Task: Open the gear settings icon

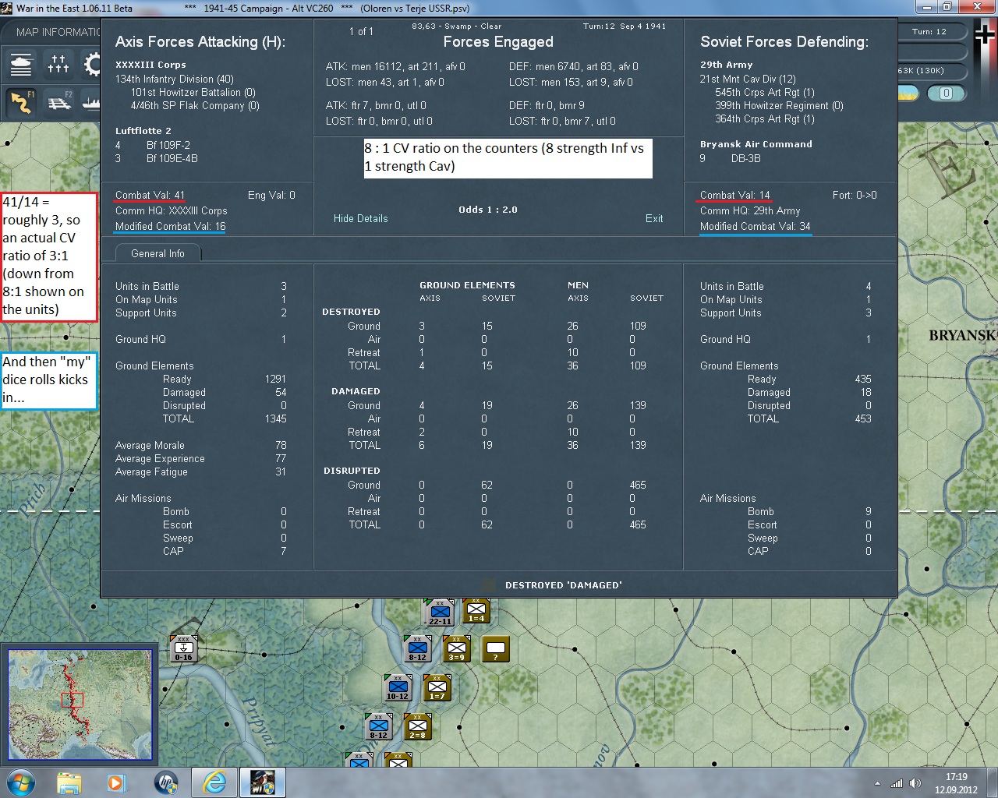Action: [x=91, y=64]
